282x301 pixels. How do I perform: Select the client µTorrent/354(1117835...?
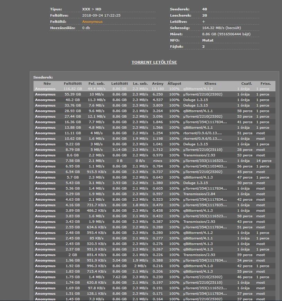click(205, 205)
